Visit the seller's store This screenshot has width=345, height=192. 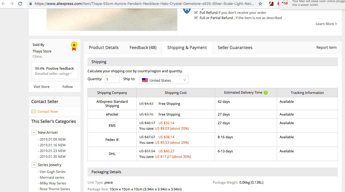42,87
